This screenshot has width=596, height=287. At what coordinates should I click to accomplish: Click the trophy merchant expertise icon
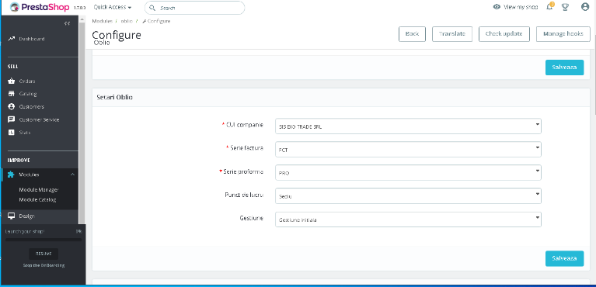pyautogui.click(x=565, y=7)
